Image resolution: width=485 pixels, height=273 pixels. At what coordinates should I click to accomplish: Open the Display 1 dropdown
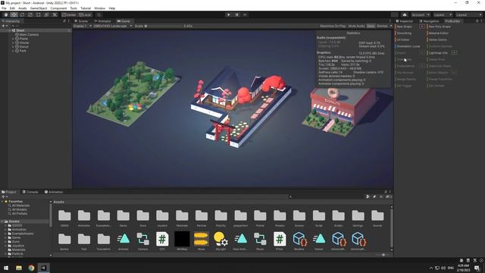(83, 26)
